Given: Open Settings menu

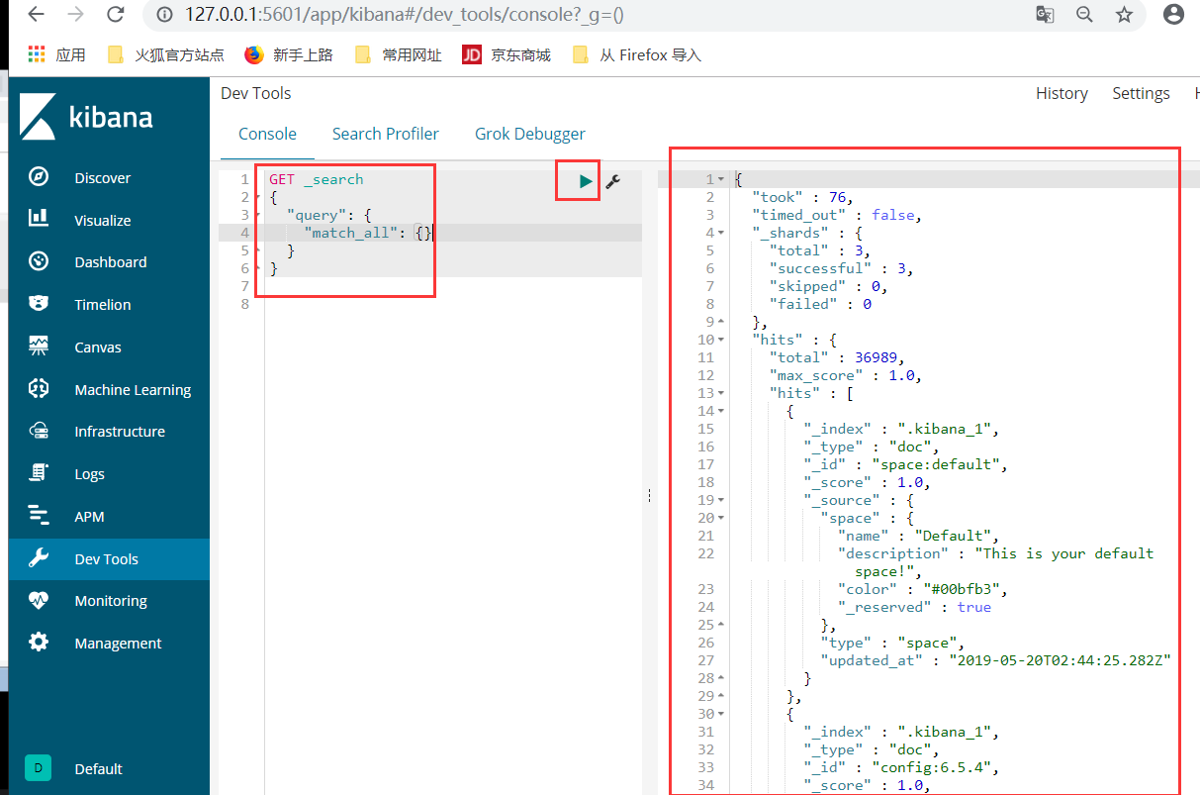Looking at the screenshot, I should click(1141, 93).
